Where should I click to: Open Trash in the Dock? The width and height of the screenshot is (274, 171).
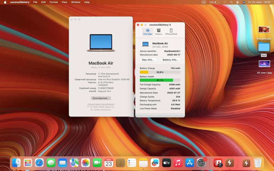[258, 163]
